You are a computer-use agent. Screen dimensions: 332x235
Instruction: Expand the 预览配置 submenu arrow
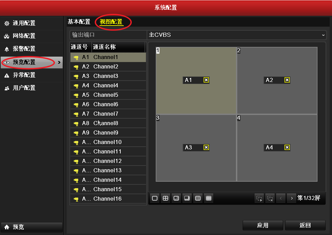(59, 62)
